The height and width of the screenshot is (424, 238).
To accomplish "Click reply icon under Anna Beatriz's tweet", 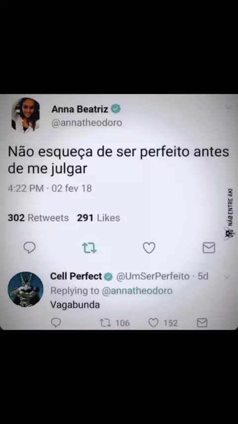I will click(x=29, y=247).
